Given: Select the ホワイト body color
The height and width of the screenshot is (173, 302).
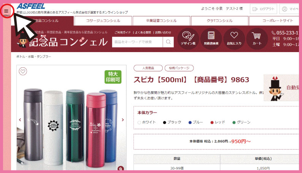Looking at the screenshot, I should coord(147,122).
